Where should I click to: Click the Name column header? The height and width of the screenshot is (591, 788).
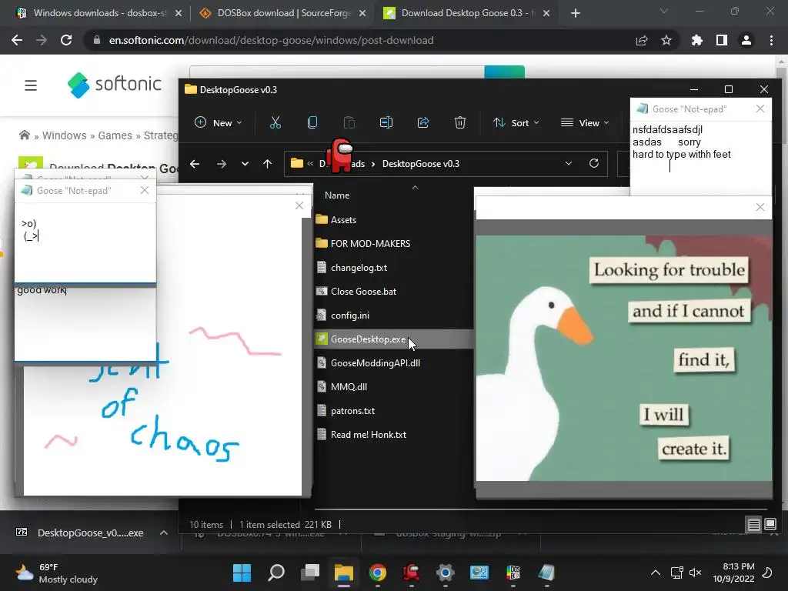point(337,195)
